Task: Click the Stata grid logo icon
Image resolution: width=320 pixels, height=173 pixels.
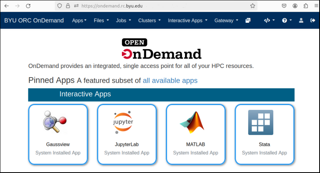Action: [260, 122]
